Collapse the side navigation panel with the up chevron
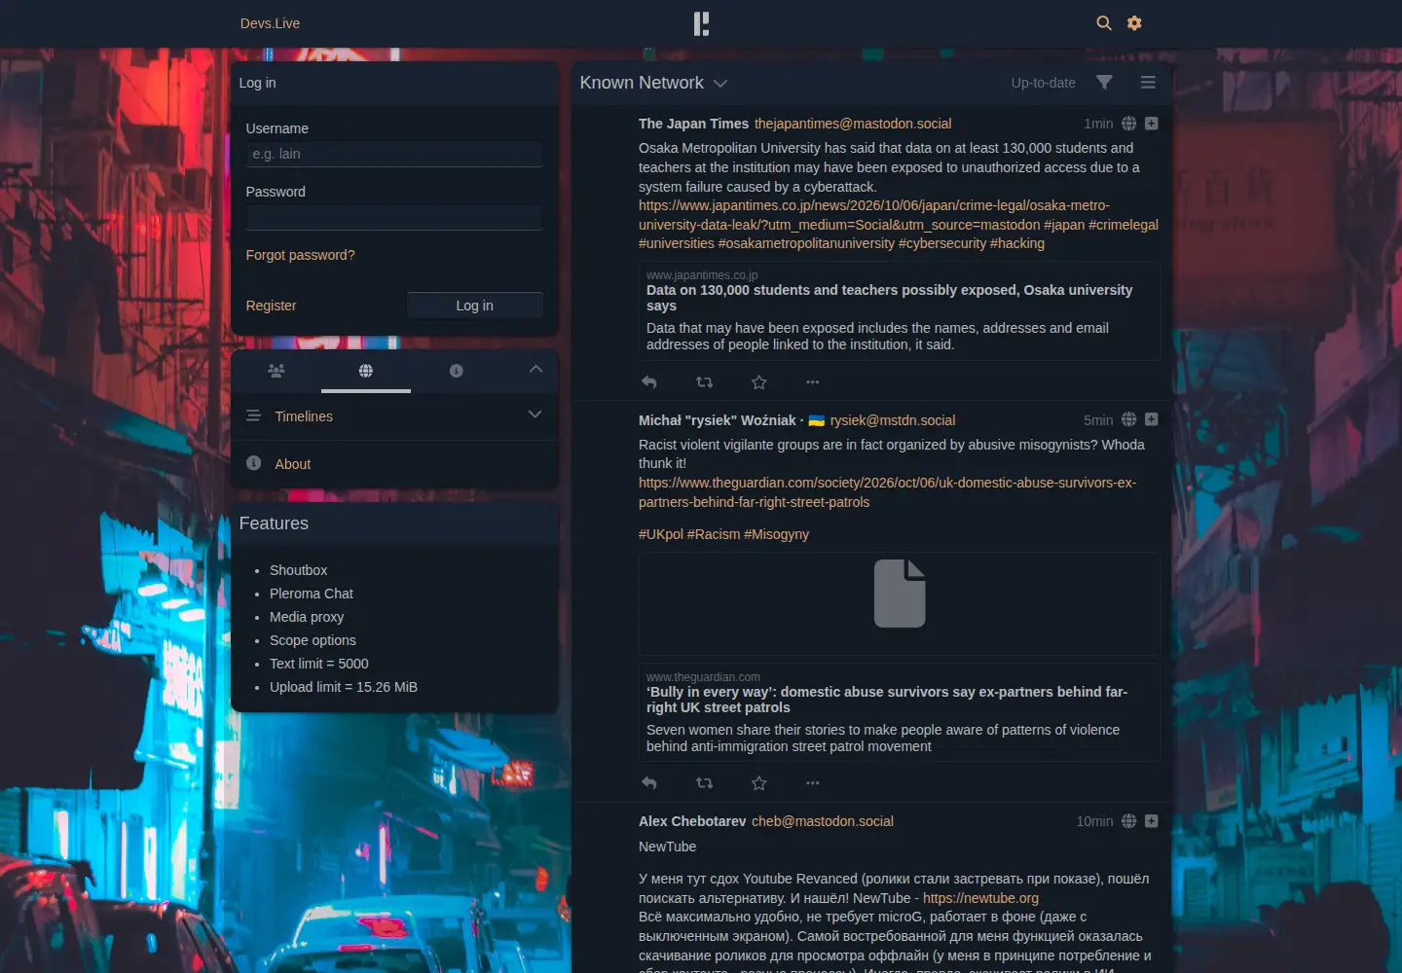The image size is (1402, 973). pyautogui.click(x=535, y=370)
